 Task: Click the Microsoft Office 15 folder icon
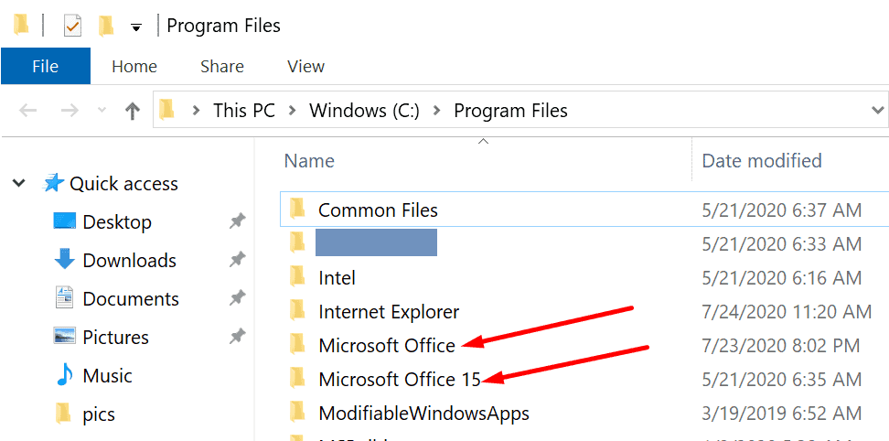[297, 378]
